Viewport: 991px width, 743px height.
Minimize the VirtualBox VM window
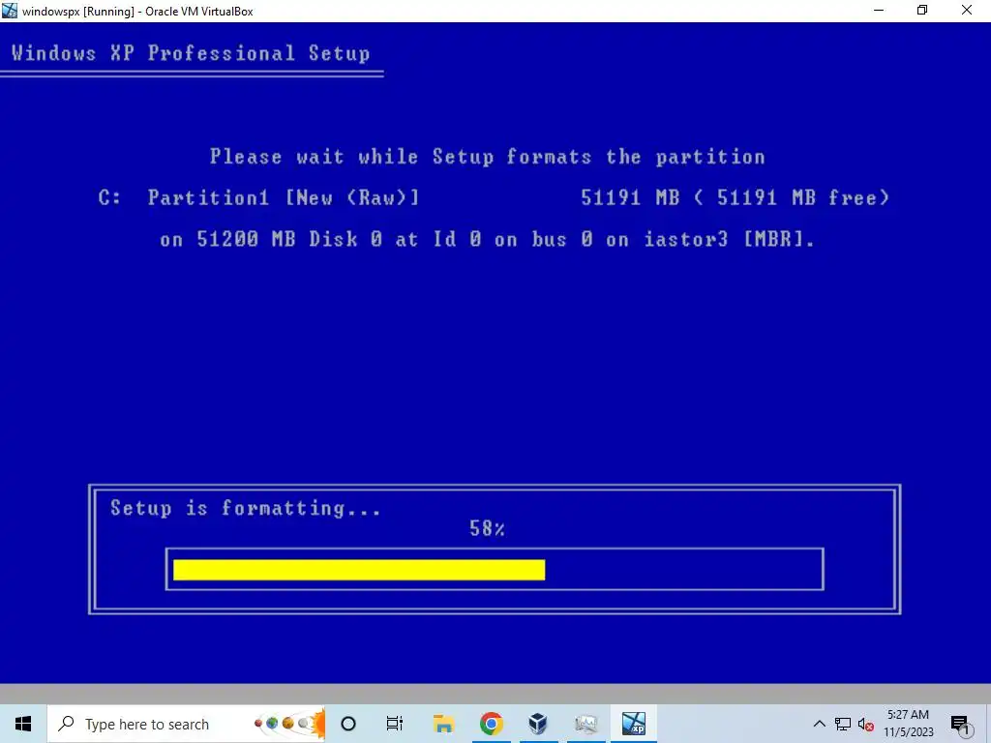coord(879,11)
